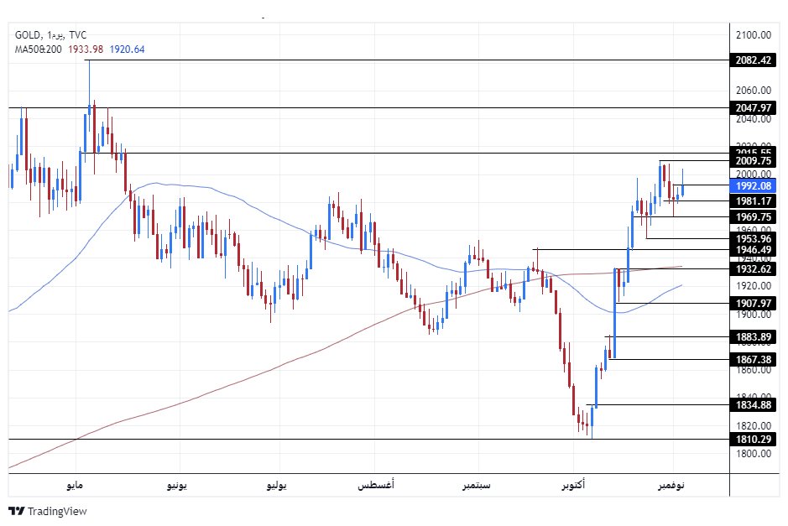
Task: Select the 2082.42 price label
Action: point(753,60)
